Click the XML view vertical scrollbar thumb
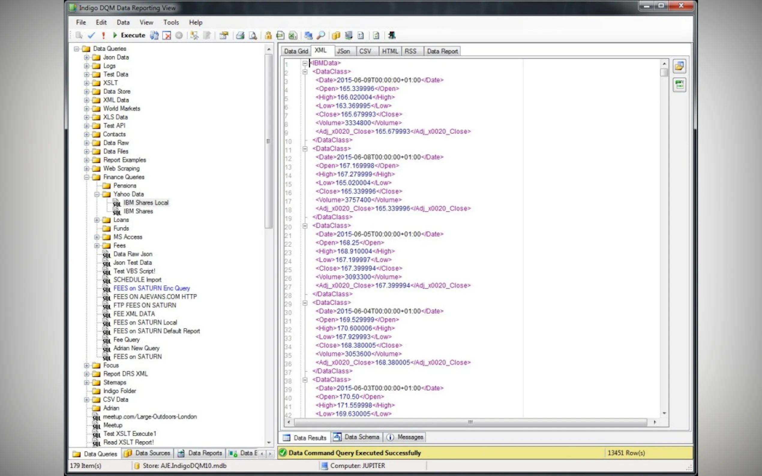This screenshot has height=476, width=762. click(664, 73)
